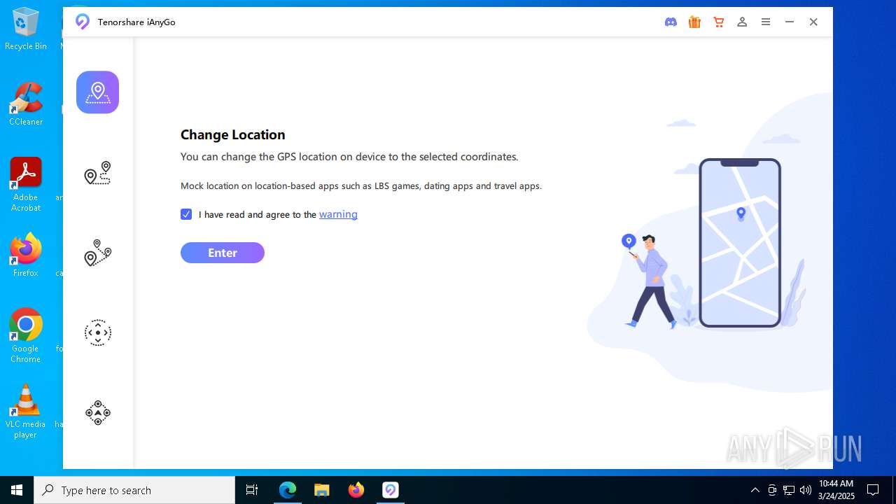Switch to iAnyGo taskbar button

(391, 490)
